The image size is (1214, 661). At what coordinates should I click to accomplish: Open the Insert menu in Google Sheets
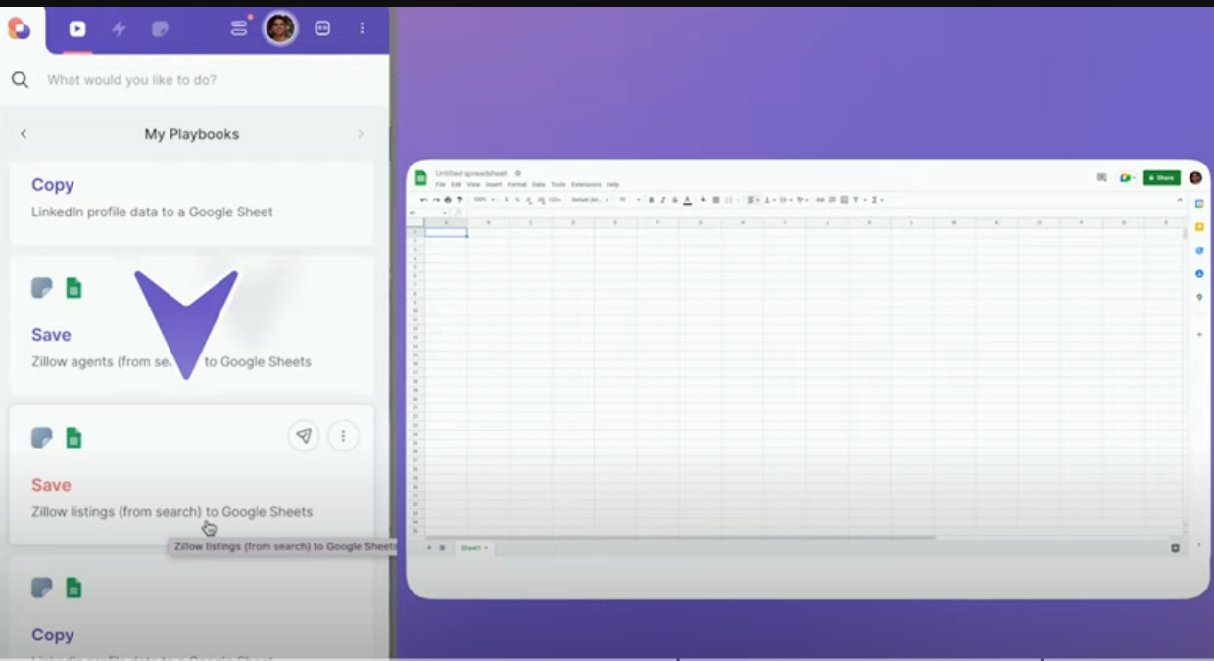494,184
